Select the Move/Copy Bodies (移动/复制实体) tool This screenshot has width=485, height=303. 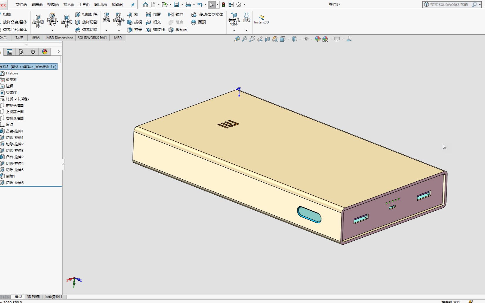click(207, 14)
